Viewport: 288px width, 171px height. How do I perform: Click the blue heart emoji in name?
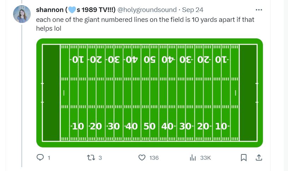coord(72,10)
